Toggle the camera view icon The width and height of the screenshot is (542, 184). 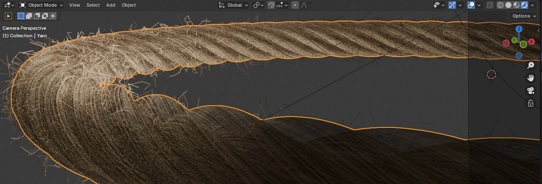pos(531,91)
